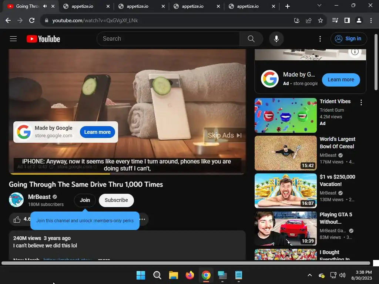Screen dimensions: 379x284
Task: Click the search magnifier button
Action: pos(251,38)
